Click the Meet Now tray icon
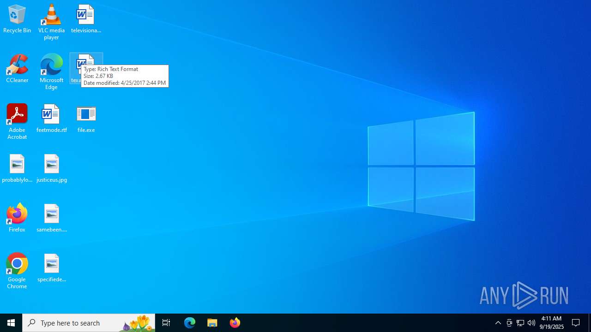 click(509, 323)
